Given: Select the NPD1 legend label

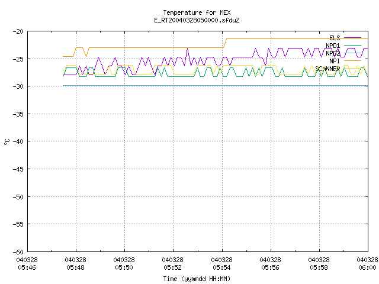Looking at the screenshot, I should 333,46.
